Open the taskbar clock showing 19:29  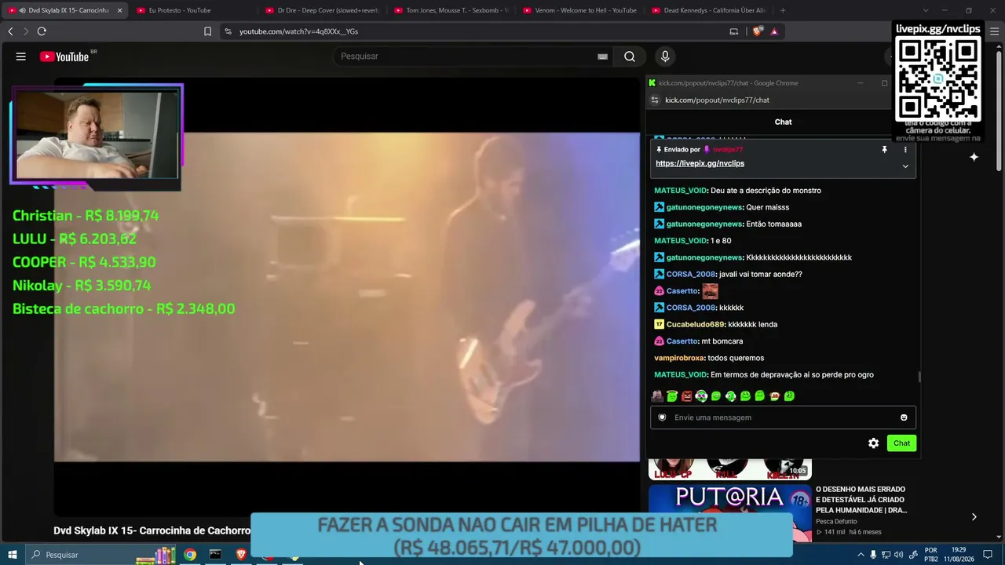(x=959, y=555)
